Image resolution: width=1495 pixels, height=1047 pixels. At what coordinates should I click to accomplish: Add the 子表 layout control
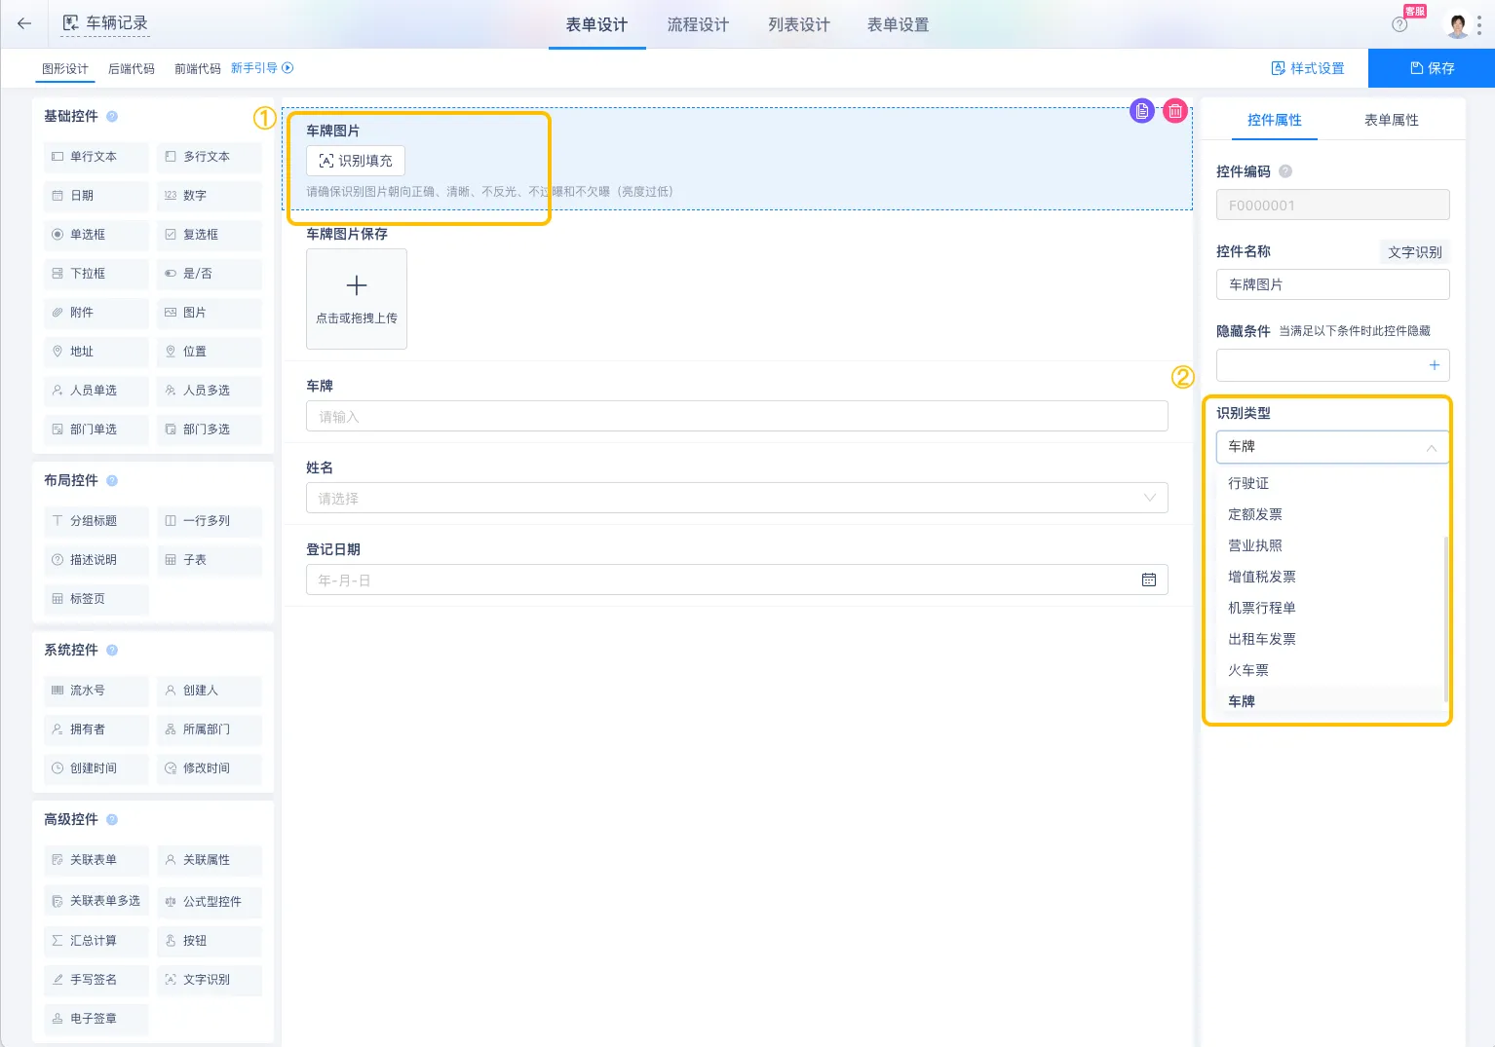210,560
